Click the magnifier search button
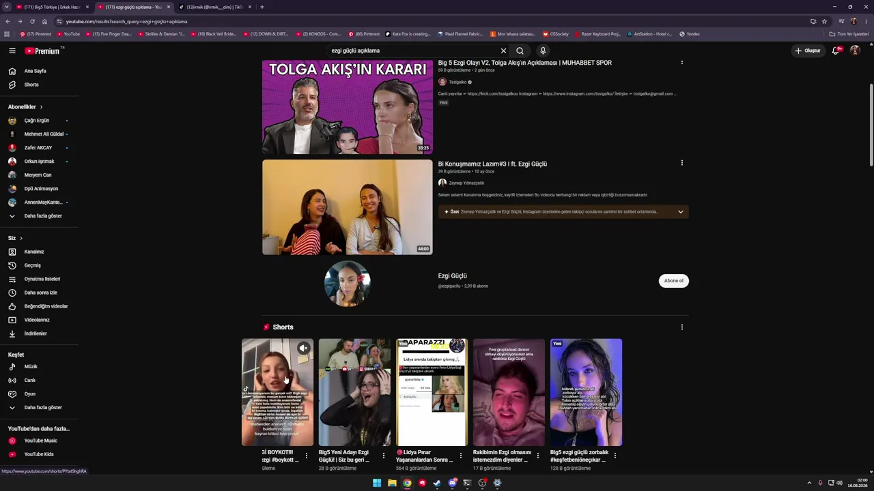The width and height of the screenshot is (874, 491). [520, 50]
